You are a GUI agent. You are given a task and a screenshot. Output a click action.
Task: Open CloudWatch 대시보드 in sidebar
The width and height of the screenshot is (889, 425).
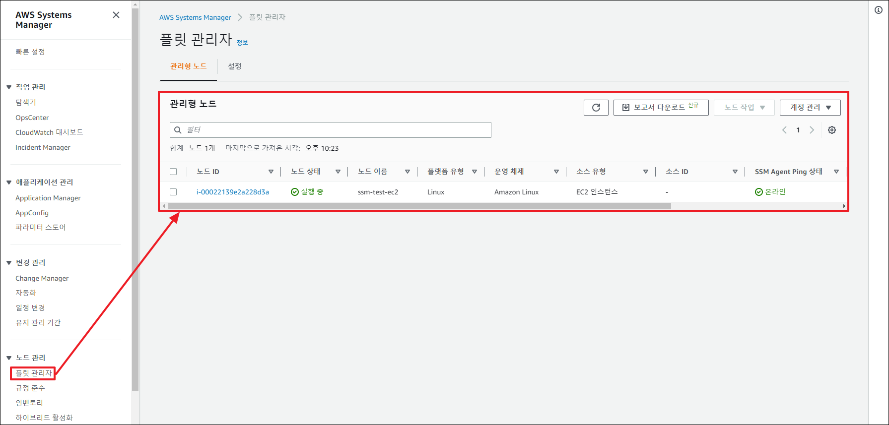pyautogui.click(x=49, y=132)
